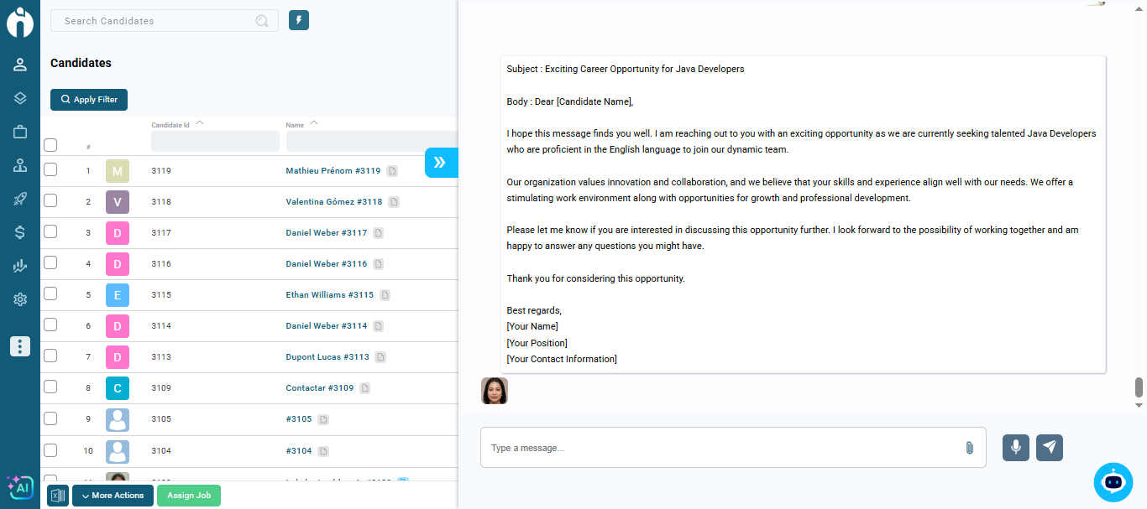
Task: Click the paperclip attachment icon
Action: 969,448
